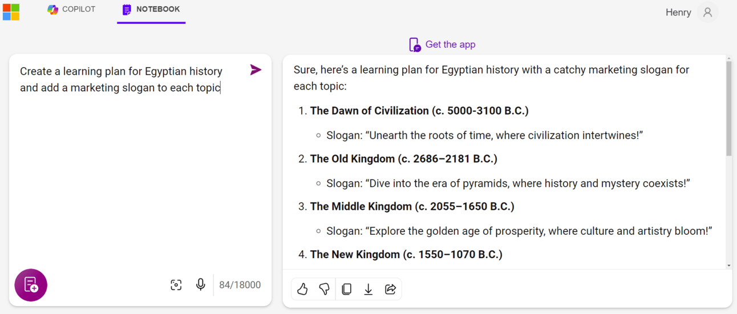Like the response with thumbs up
The height and width of the screenshot is (314, 737).
click(x=302, y=289)
